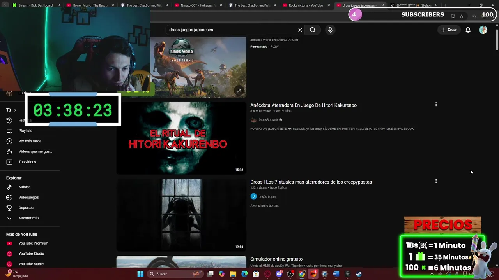Click the Crear button

[x=448, y=30]
